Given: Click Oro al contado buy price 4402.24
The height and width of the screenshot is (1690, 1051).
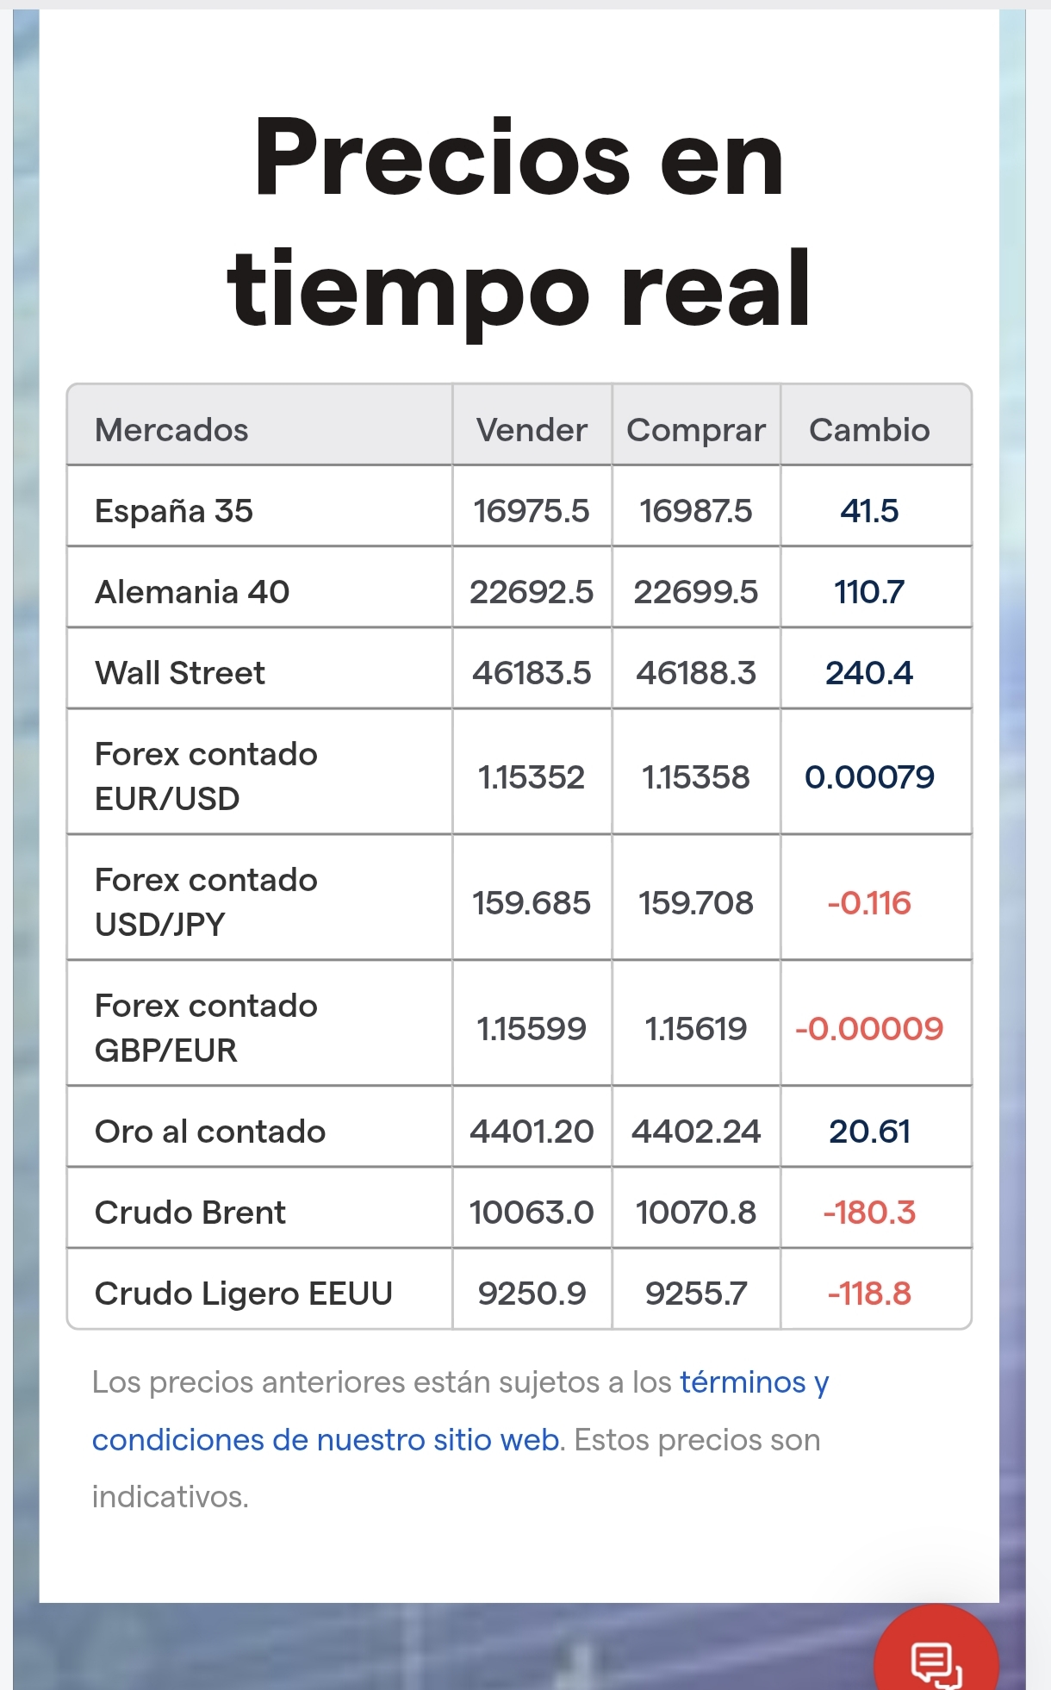Looking at the screenshot, I should pyautogui.click(x=696, y=1132).
